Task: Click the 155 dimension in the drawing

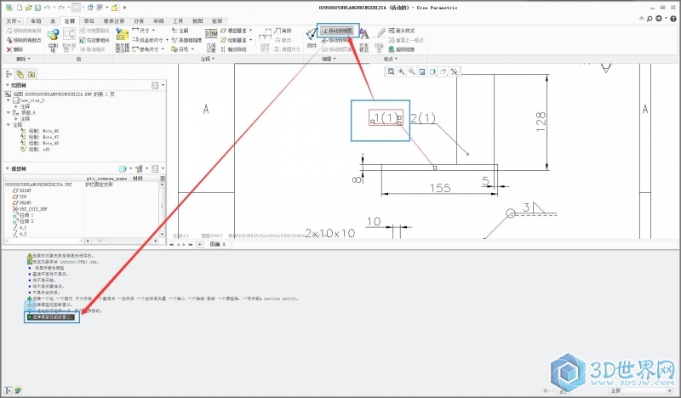Action: pos(440,188)
